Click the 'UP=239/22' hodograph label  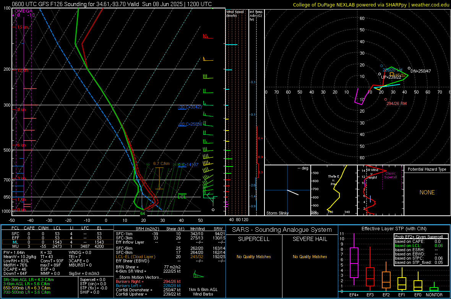[x=391, y=77]
